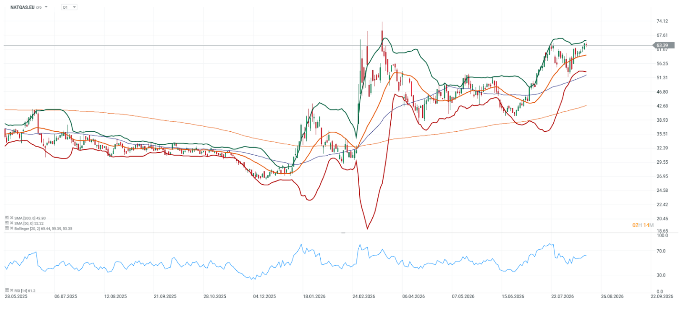
Task: Click the 32.39 price axis label
Action: click(662, 148)
